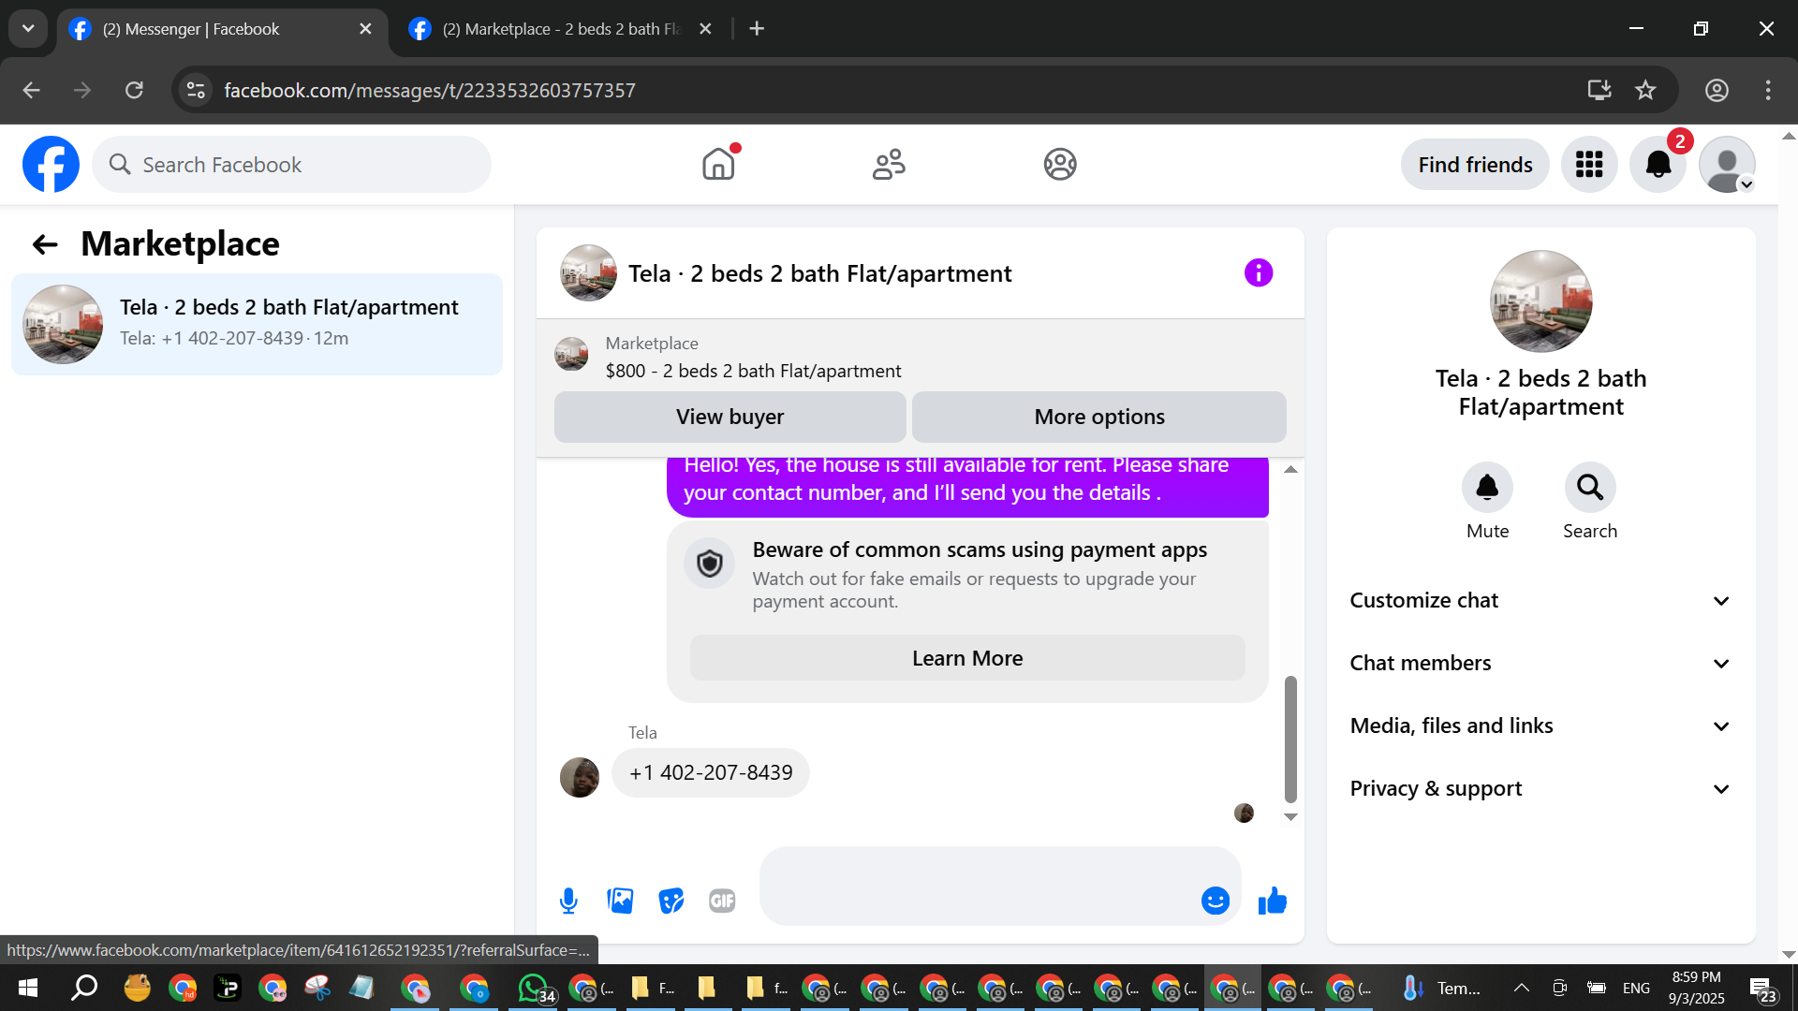Viewport: 1798px width, 1011px height.
Task: Open WhatsApp from the taskbar
Action: pyautogui.click(x=534, y=988)
